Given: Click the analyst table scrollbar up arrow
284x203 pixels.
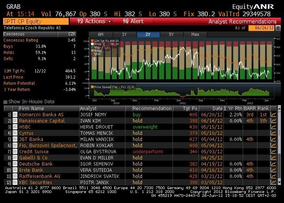Looking at the screenshot, I should [279, 108].
